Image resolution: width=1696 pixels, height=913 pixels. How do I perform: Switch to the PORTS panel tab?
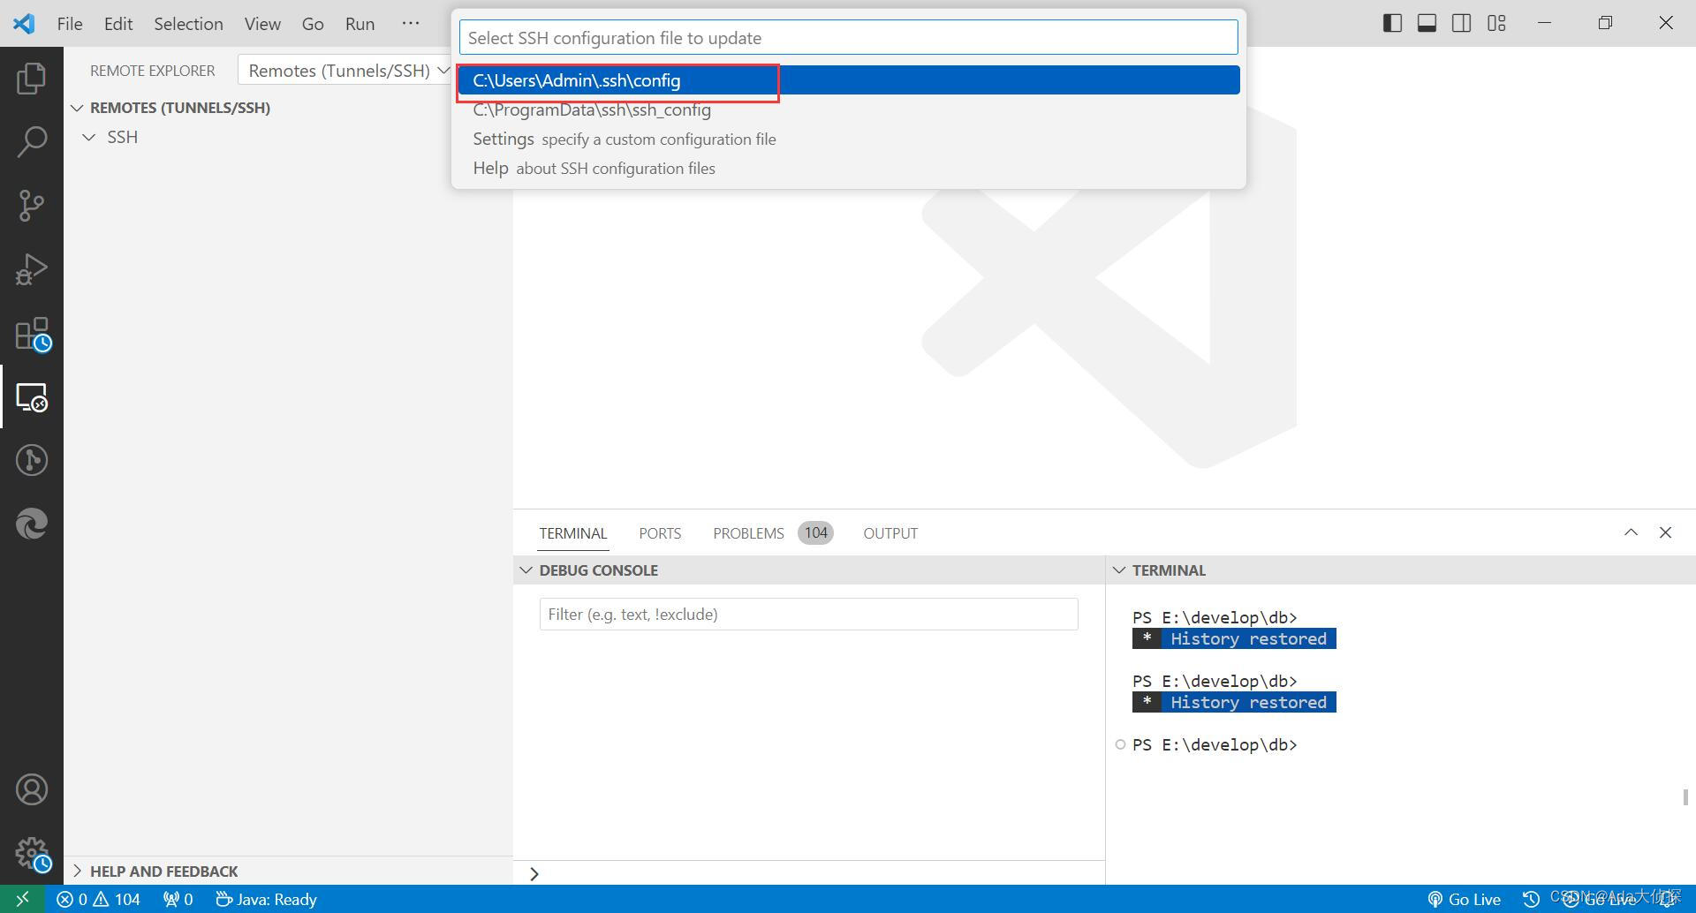click(x=660, y=533)
